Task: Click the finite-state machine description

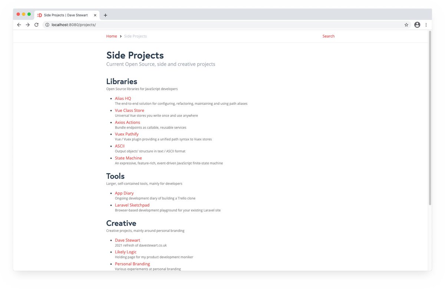Action: (x=169, y=163)
